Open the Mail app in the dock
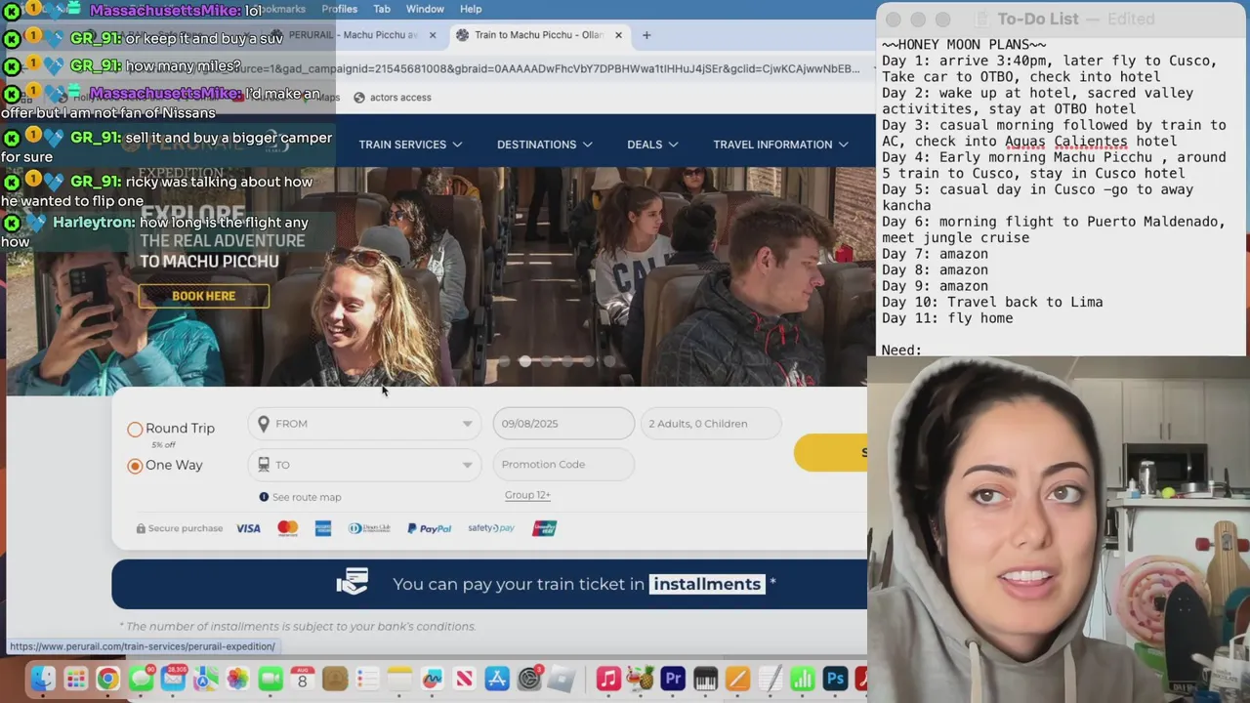This screenshot has height=703, width=1250. (x=173, y=679)
